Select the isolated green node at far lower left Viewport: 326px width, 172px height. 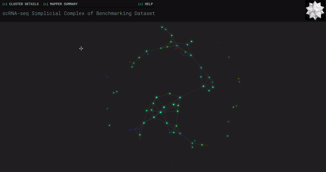point(109,126)
